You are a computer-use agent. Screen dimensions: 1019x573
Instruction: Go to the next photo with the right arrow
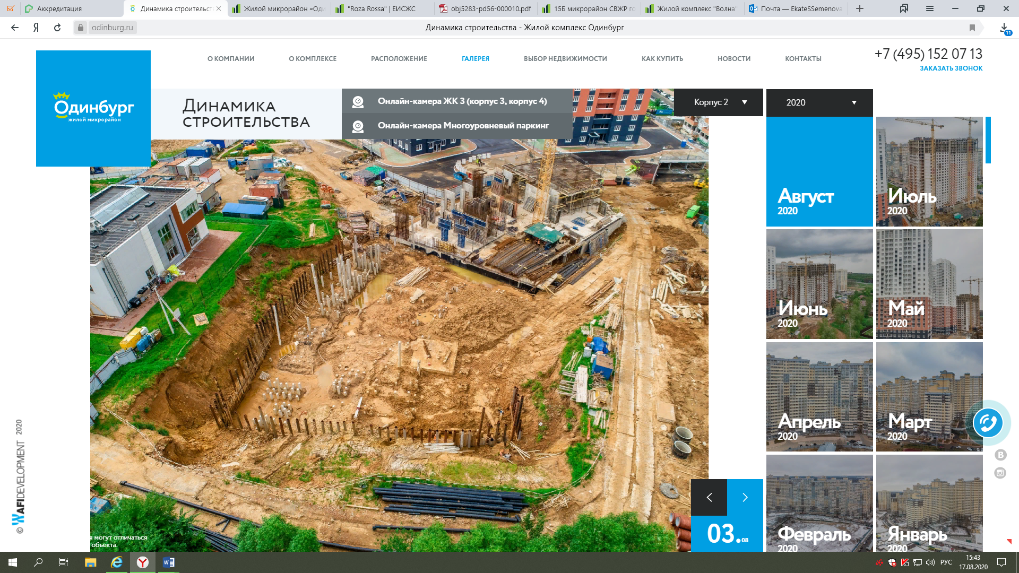click(745, 497)
